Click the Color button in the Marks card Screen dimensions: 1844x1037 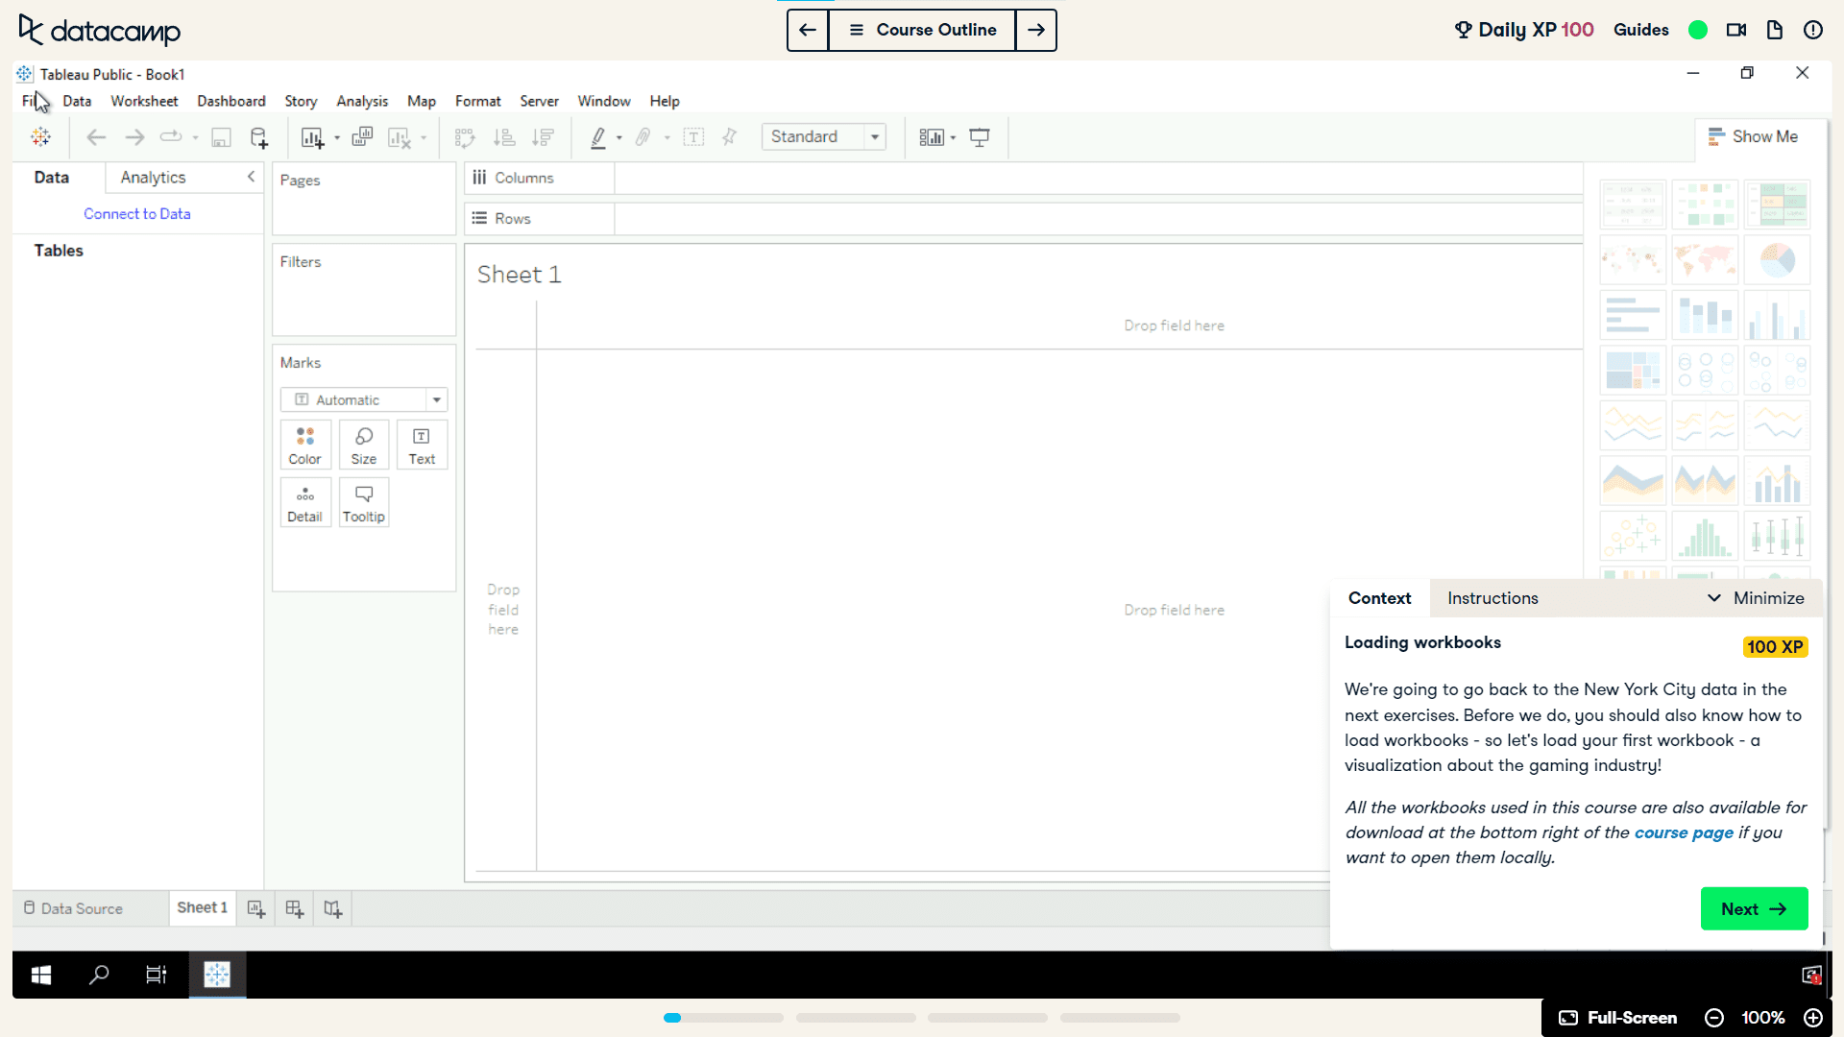(305, 445)
